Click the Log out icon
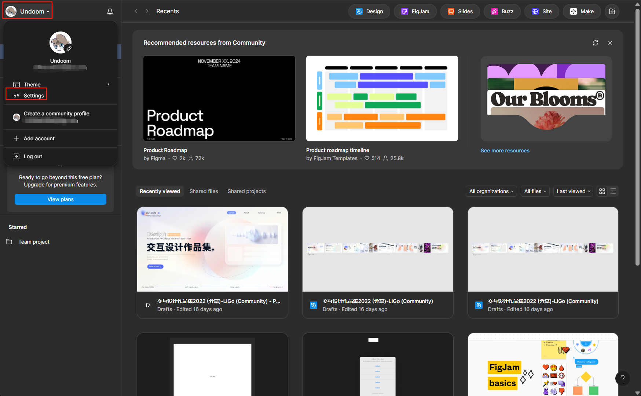Image resolution: width=641 pixels, height=396 pixels. pyautogui.click(x=17, y=156)
